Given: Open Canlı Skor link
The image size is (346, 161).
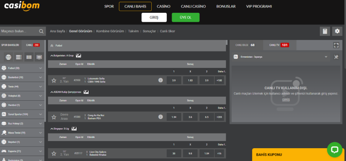Looking at the screenshot, I should click(x=168, y=31).
